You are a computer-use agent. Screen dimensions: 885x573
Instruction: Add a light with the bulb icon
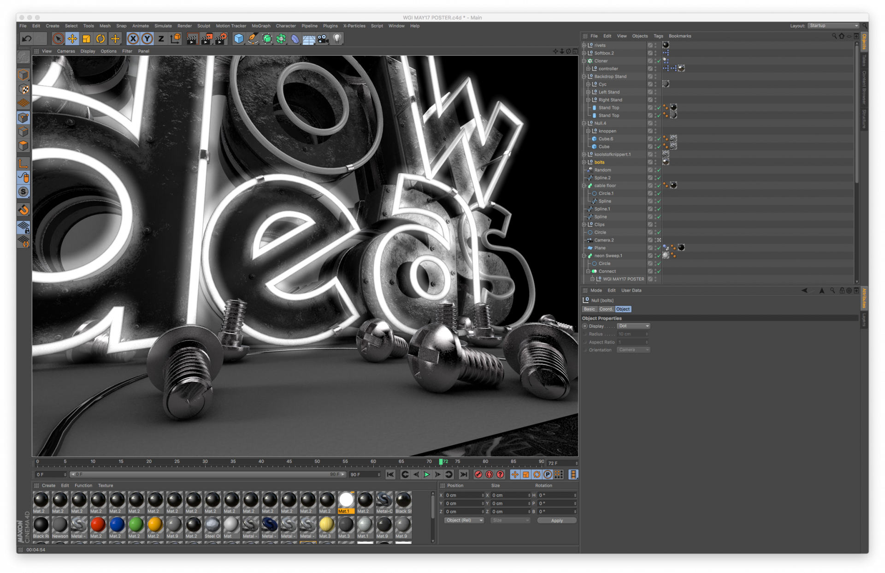coord(337,39)
